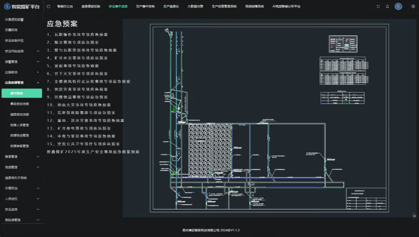Expand the 安全风险监测 sidebar menu

pyautogui.click(x=38, y=51)
